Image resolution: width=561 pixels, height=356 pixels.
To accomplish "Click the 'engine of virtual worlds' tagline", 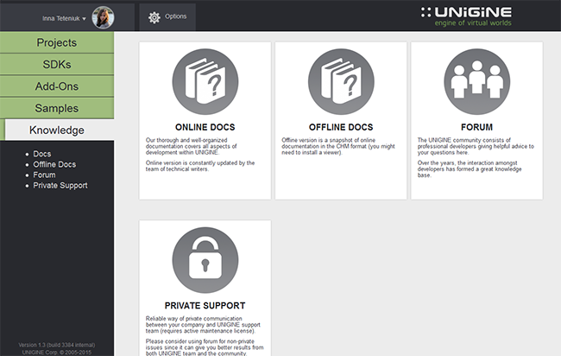I will tap(473, 23).
